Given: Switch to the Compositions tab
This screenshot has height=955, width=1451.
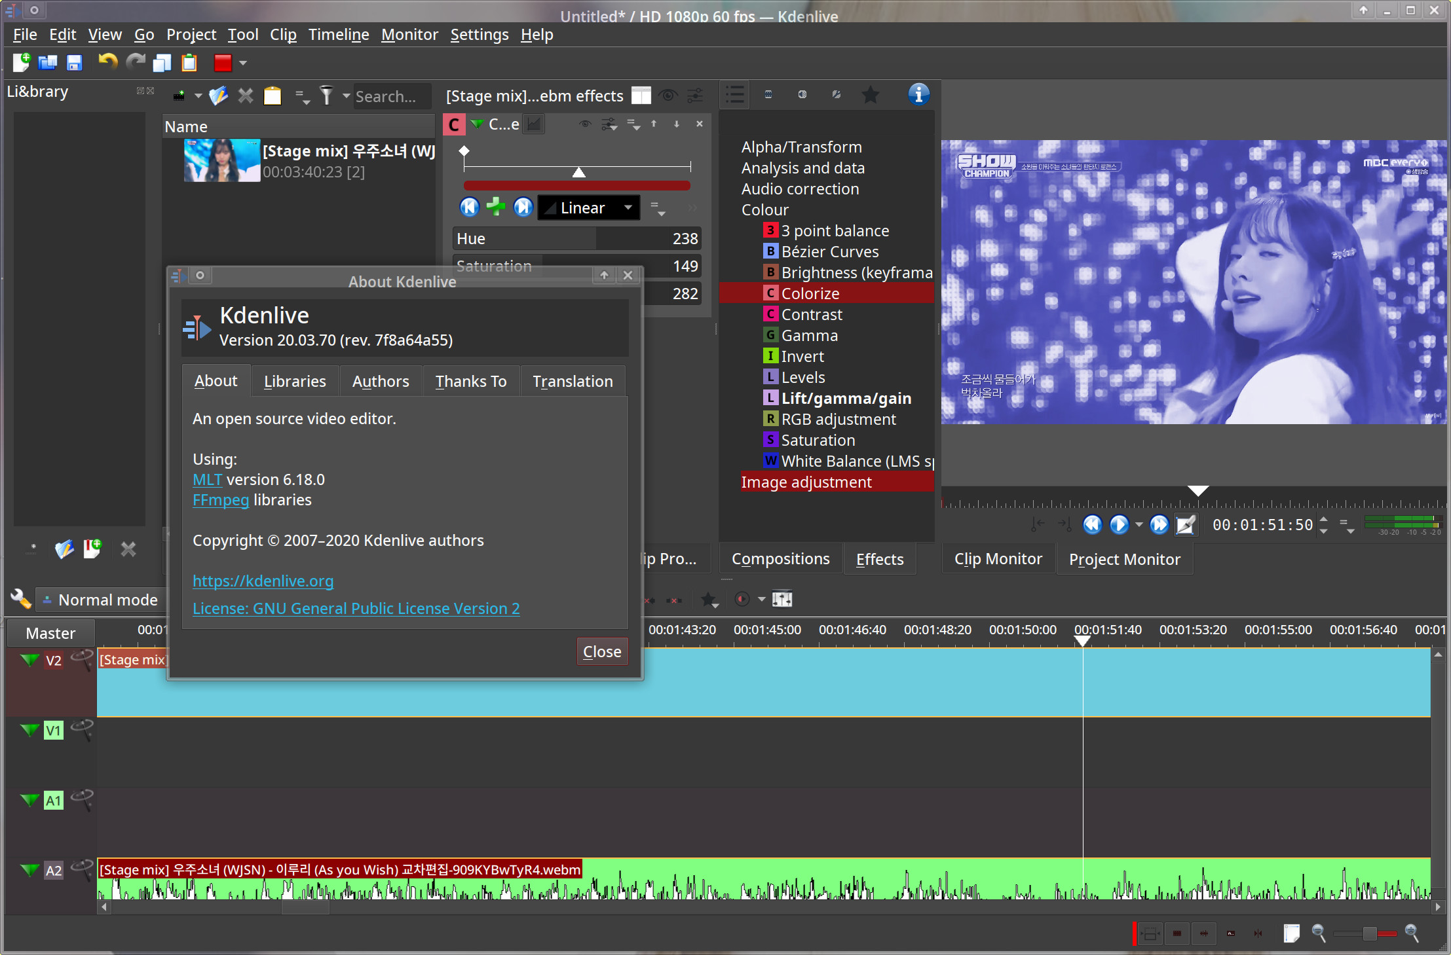Looking at the screenshot, I should 780,559.
